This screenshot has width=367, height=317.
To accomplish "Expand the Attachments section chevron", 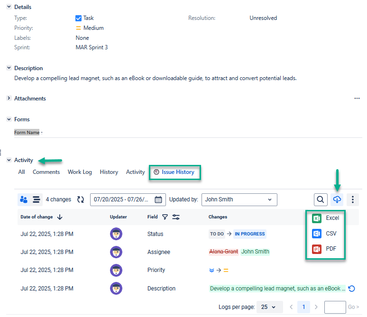I will point(9,98).
